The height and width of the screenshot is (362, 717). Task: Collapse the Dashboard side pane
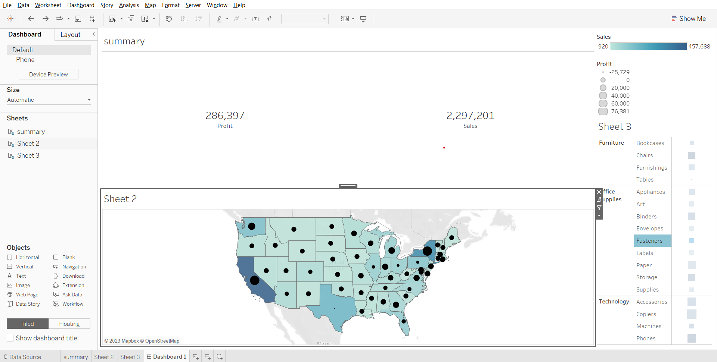94,34
